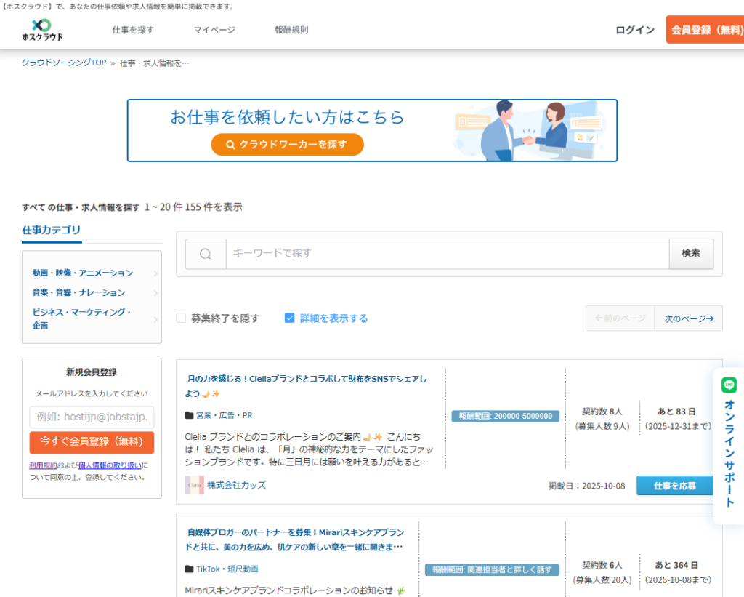744x597 pixels.
Task: Click folder icon beside 営業・広告・PR category
Action: click(190, 416)
